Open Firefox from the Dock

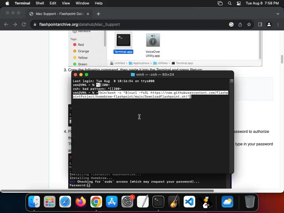coord(81,202)
